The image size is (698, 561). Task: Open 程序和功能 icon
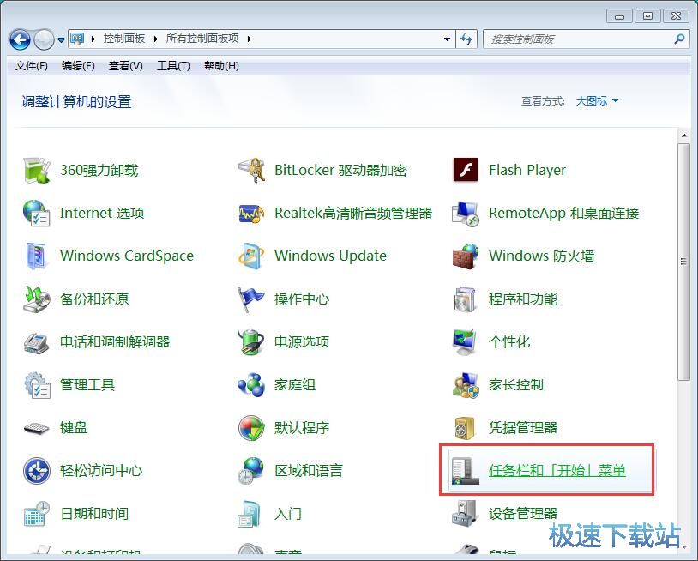pyautogui.click(x=466, y=299)
